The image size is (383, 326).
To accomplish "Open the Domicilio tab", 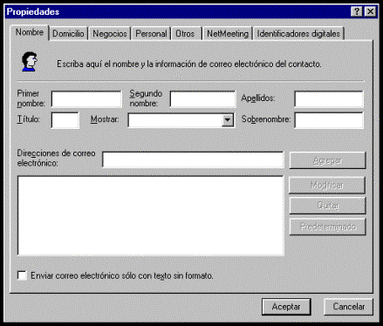I will (x=68, y=34).
